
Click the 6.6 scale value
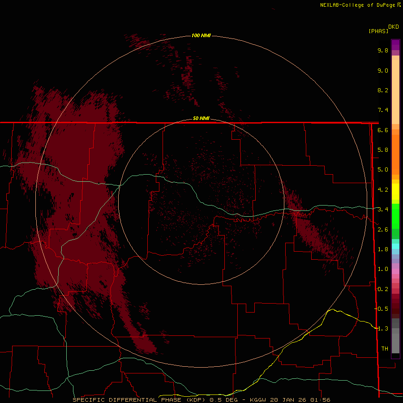[x=383, y=130]
